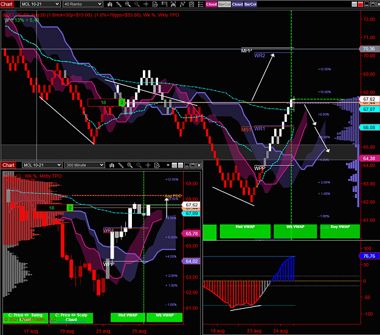Open drawing tools pencil in 360 Minute chart
The image size is (380, 335).
pyautogui.click(x=121, y=165)
